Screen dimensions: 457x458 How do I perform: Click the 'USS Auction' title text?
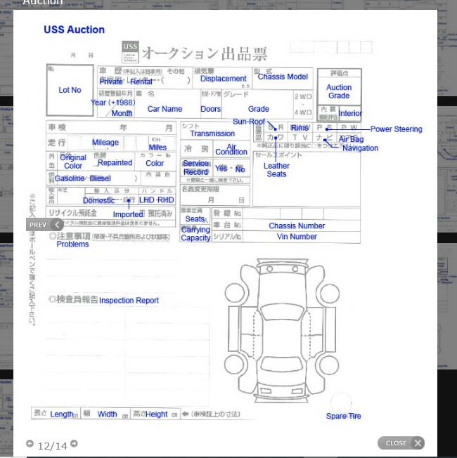pos(74,30)
